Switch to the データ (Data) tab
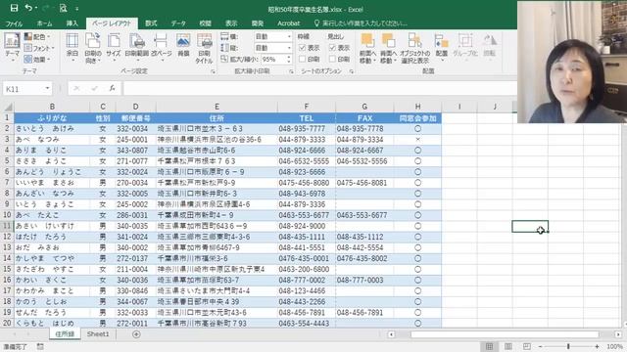The image size is (627, 352). point(178,23)
